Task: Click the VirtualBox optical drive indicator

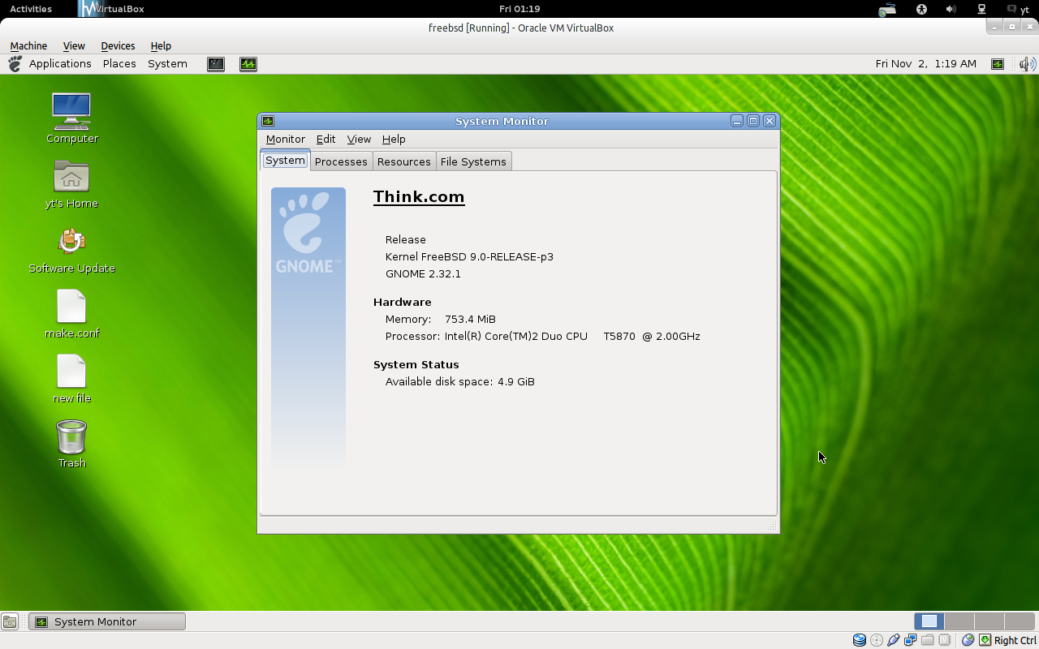Action: 877,640
